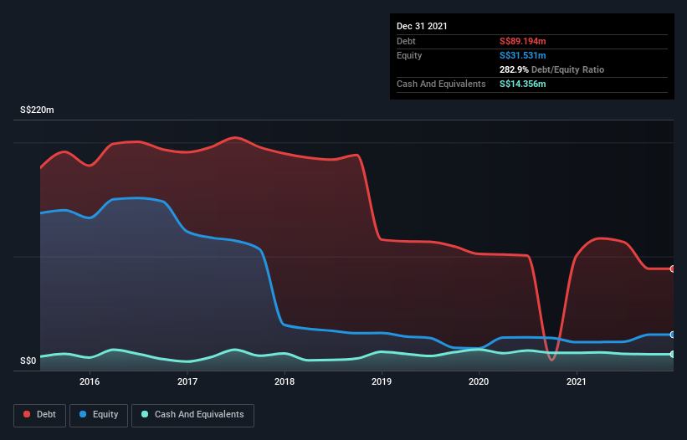Toggle the Debt legend button

tap(40, 415)
